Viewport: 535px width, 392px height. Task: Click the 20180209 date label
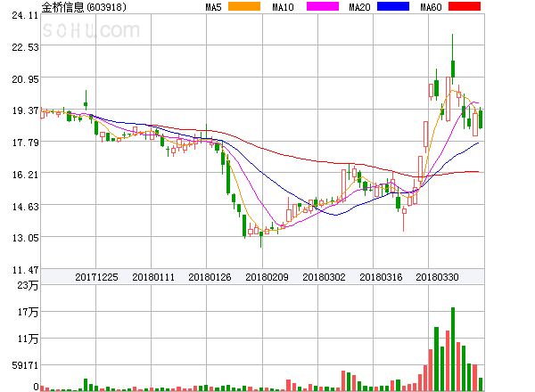[267, 277]
